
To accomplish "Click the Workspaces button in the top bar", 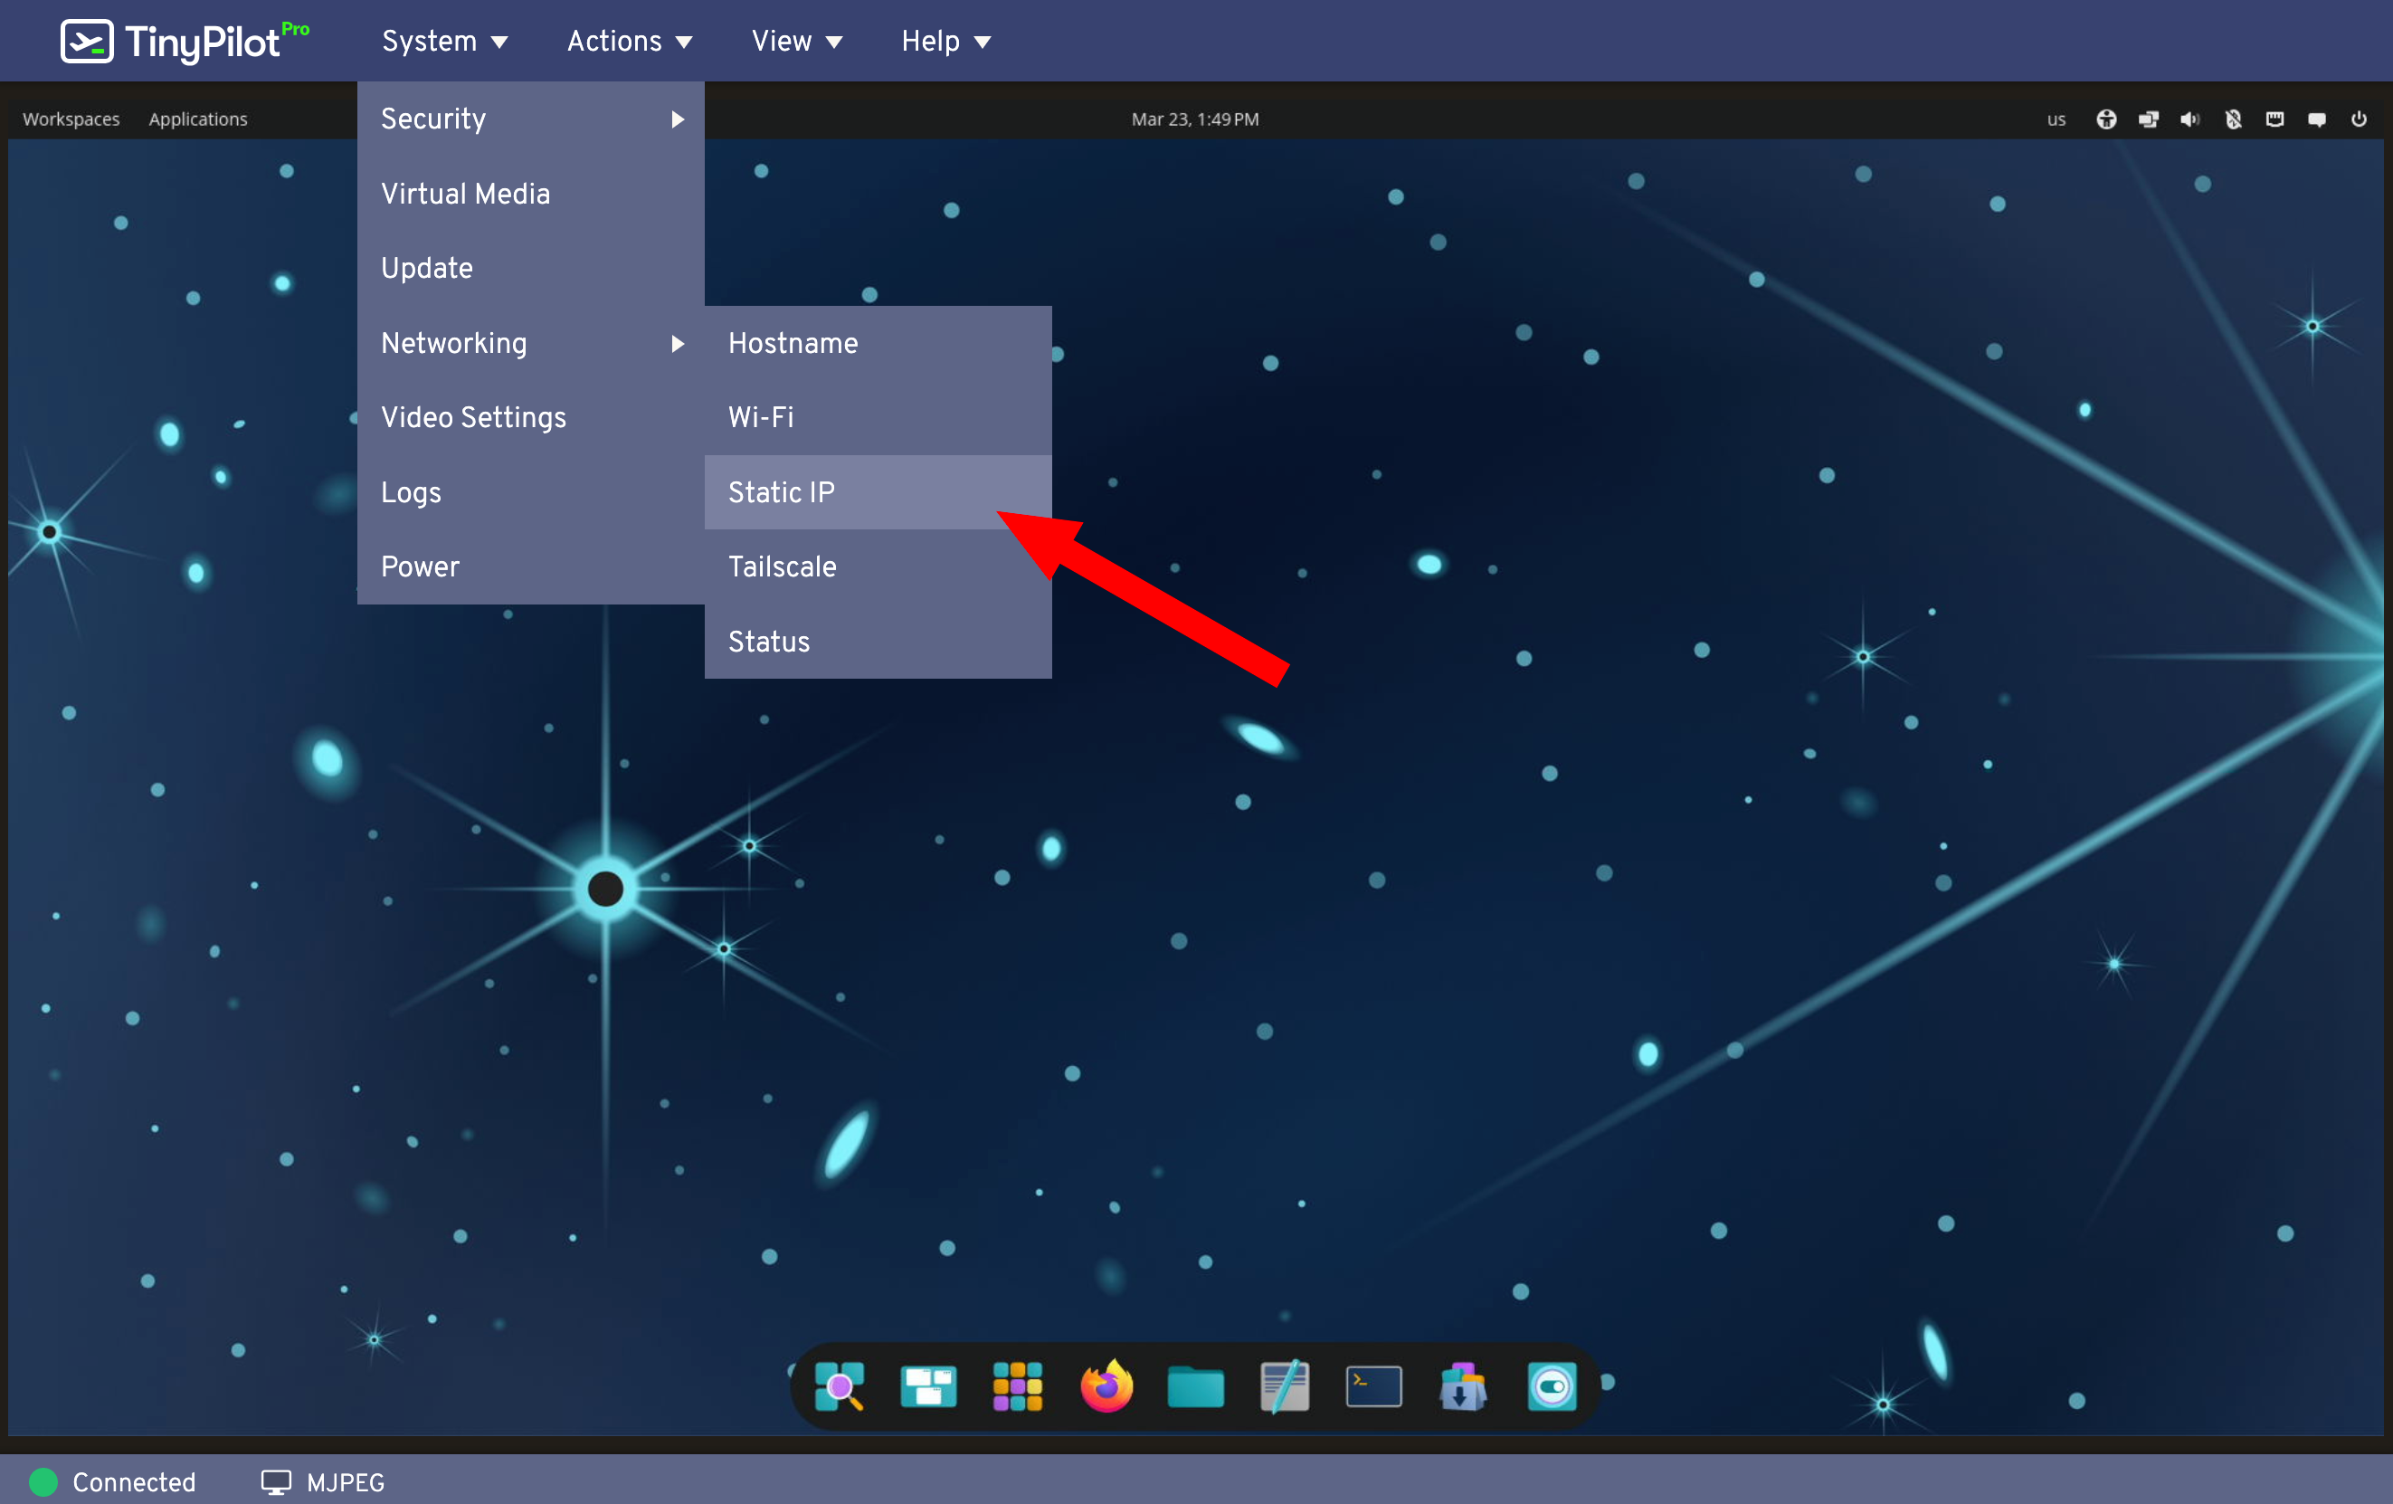I will click(x=71, y=119).
